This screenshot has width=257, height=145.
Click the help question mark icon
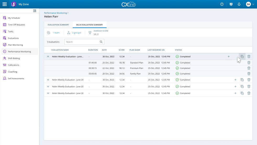[x=222, y=4]
